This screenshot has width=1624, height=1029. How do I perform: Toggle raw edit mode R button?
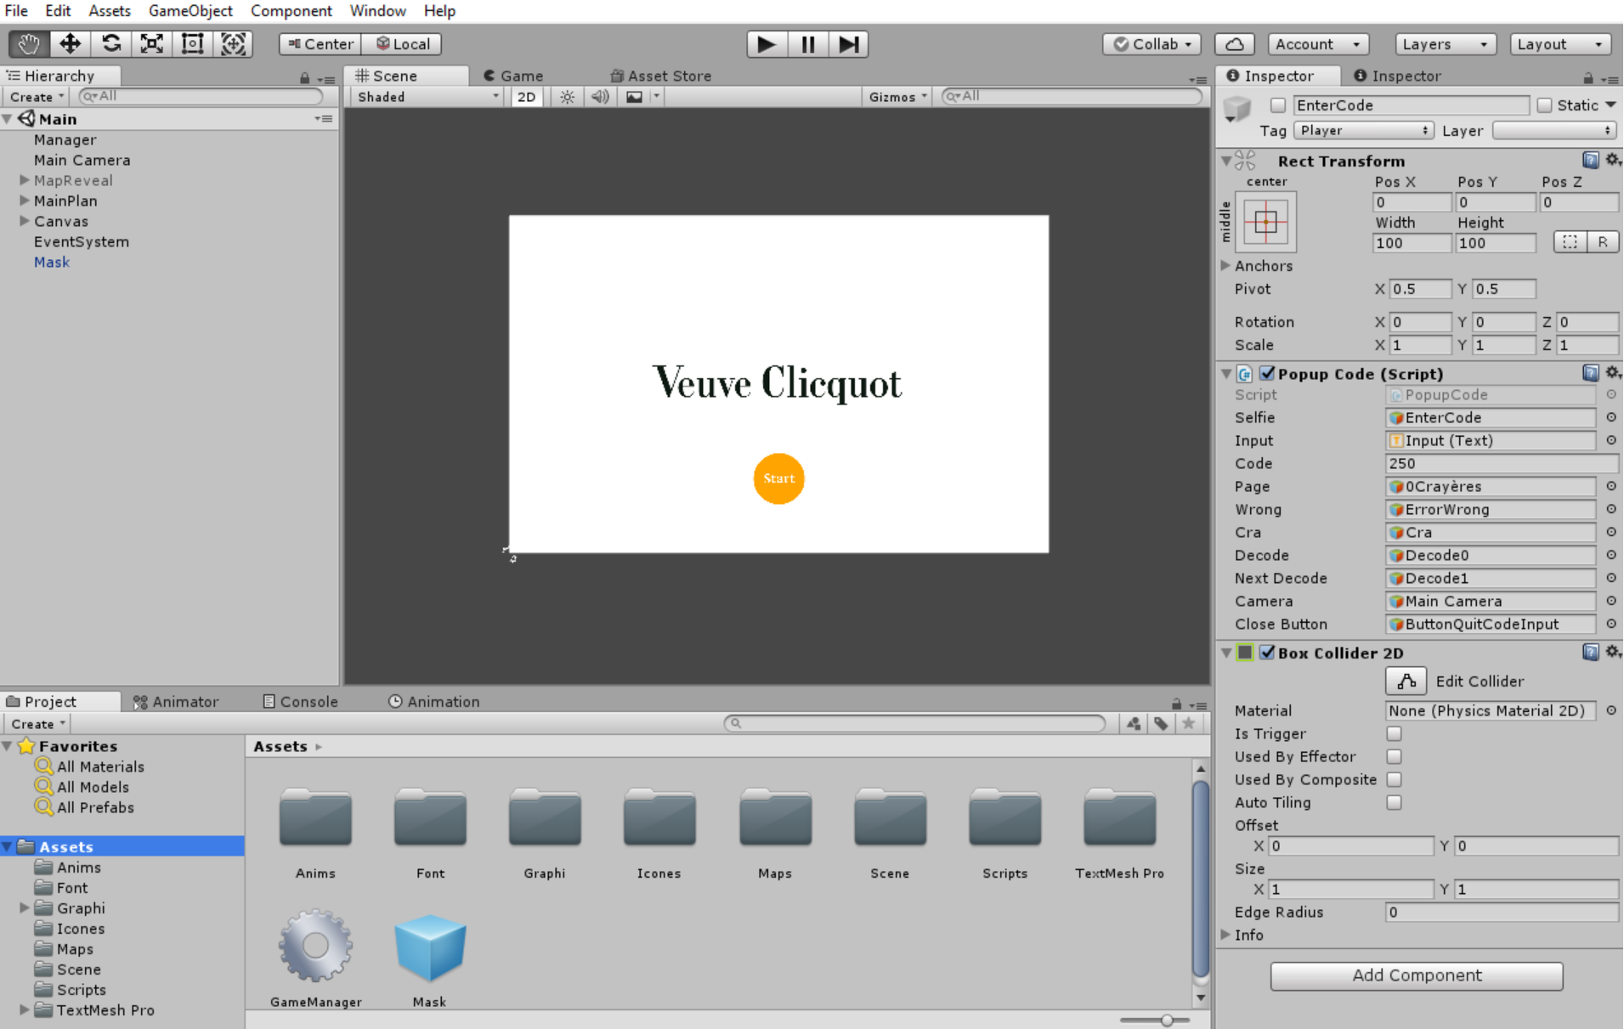(x=1602, y=242)
